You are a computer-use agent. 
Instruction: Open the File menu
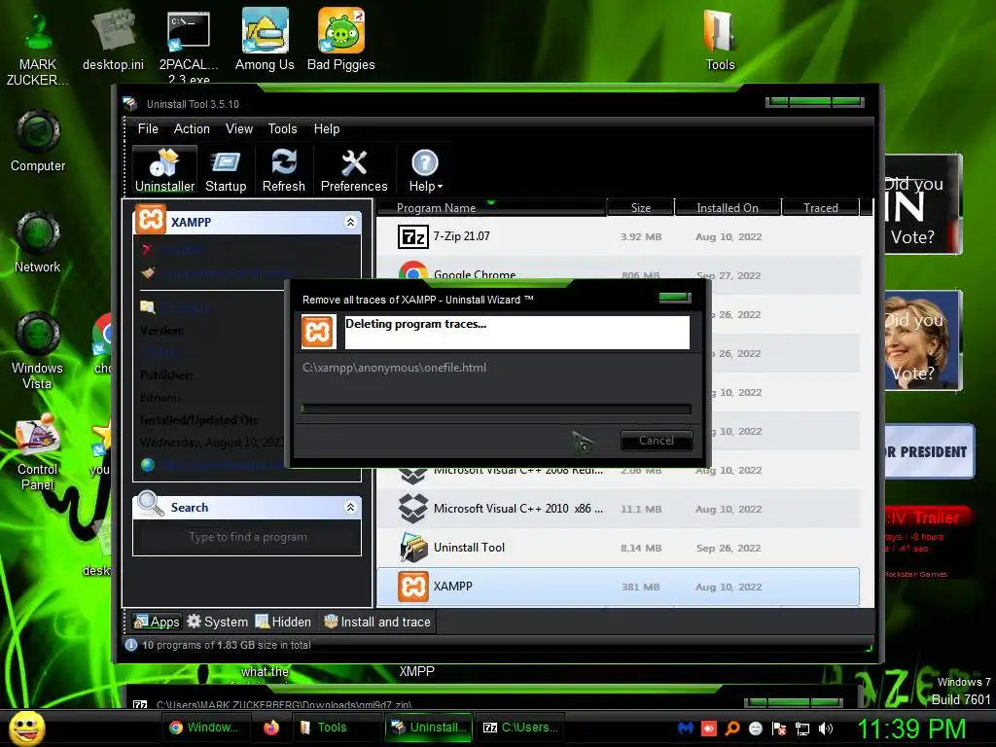pyautogui.click(x=148, y=129)
